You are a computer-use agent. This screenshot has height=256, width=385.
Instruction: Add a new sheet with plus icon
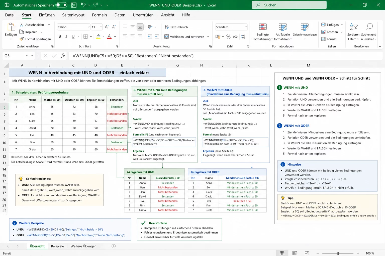coord(114,246)
